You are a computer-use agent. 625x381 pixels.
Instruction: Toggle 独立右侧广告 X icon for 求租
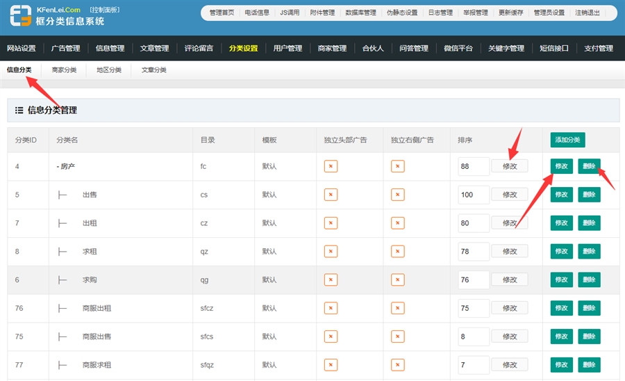tap(397, 251)
